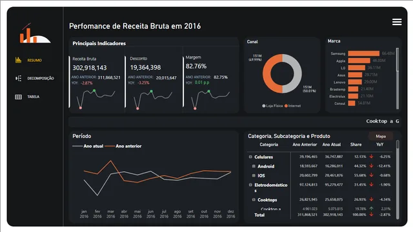Viewport: 413px width, 232px height.
Task: Click the Total row label
Action: coord(259,215)
